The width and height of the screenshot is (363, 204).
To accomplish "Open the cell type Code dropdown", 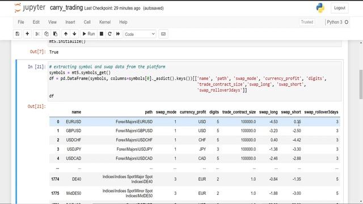I will click(x=140, y=34).
